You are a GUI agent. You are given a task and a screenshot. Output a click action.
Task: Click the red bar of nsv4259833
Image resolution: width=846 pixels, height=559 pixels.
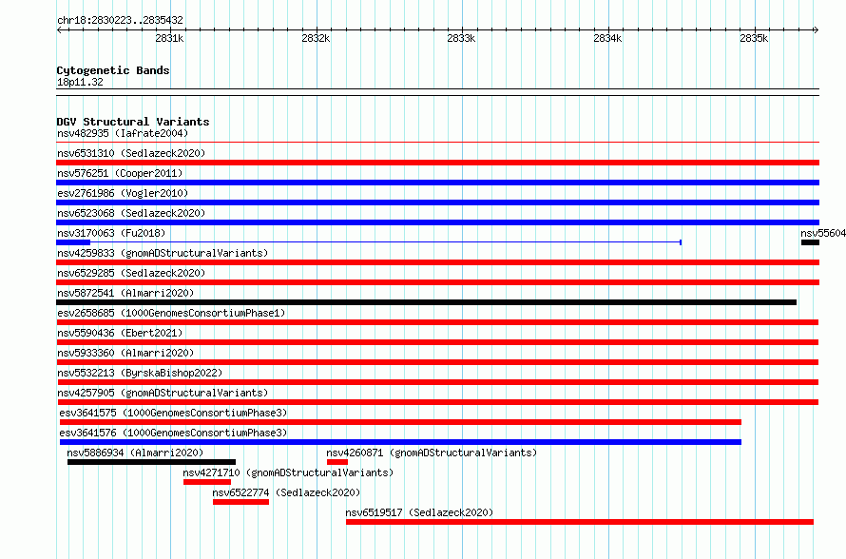click(437, 262)
